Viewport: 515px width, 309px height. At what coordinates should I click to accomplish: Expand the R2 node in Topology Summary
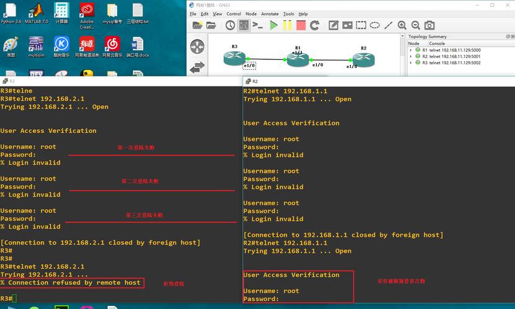[x=410, y=56]
